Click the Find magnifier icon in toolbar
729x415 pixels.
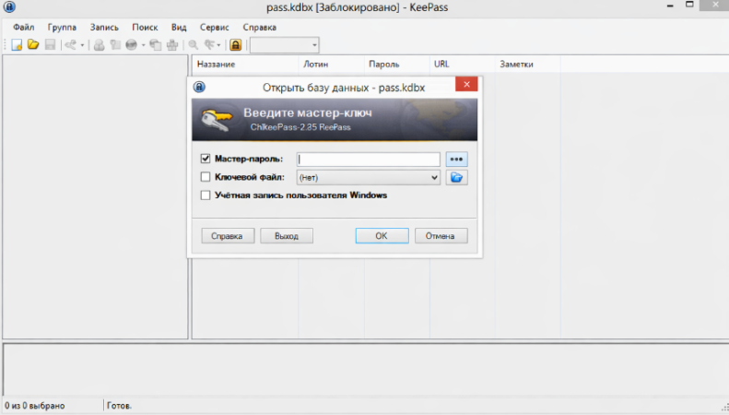194,44
